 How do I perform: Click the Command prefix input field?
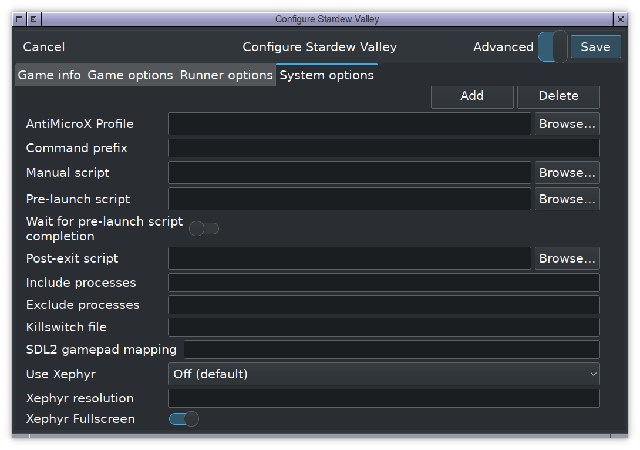tap(384, 148)
